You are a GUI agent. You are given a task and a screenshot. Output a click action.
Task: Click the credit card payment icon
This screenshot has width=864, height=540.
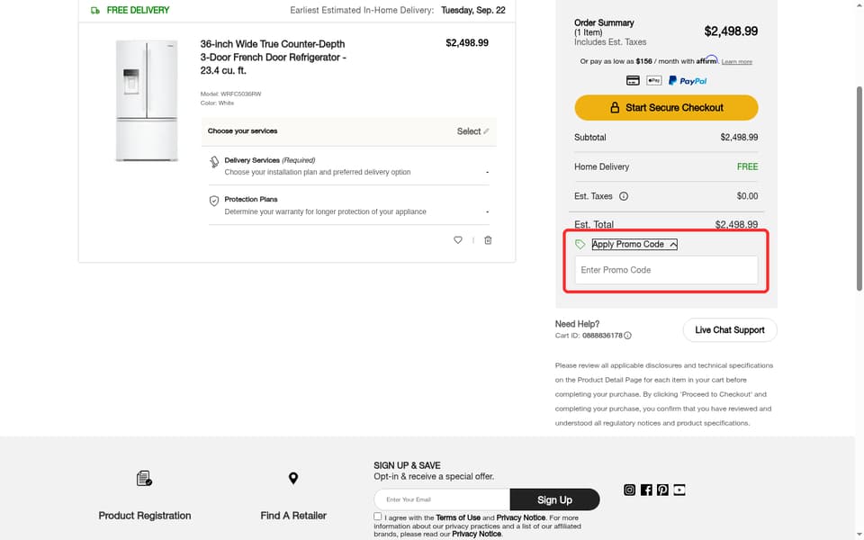(633, 80)
